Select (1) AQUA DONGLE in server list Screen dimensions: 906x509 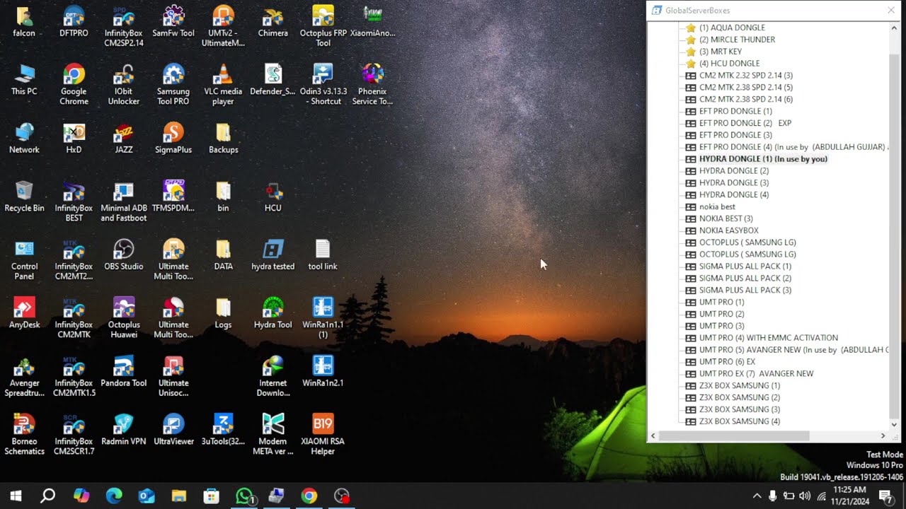coord(732,28)
